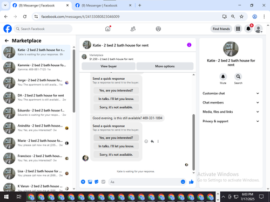Click the More options button

pos(165,66)
